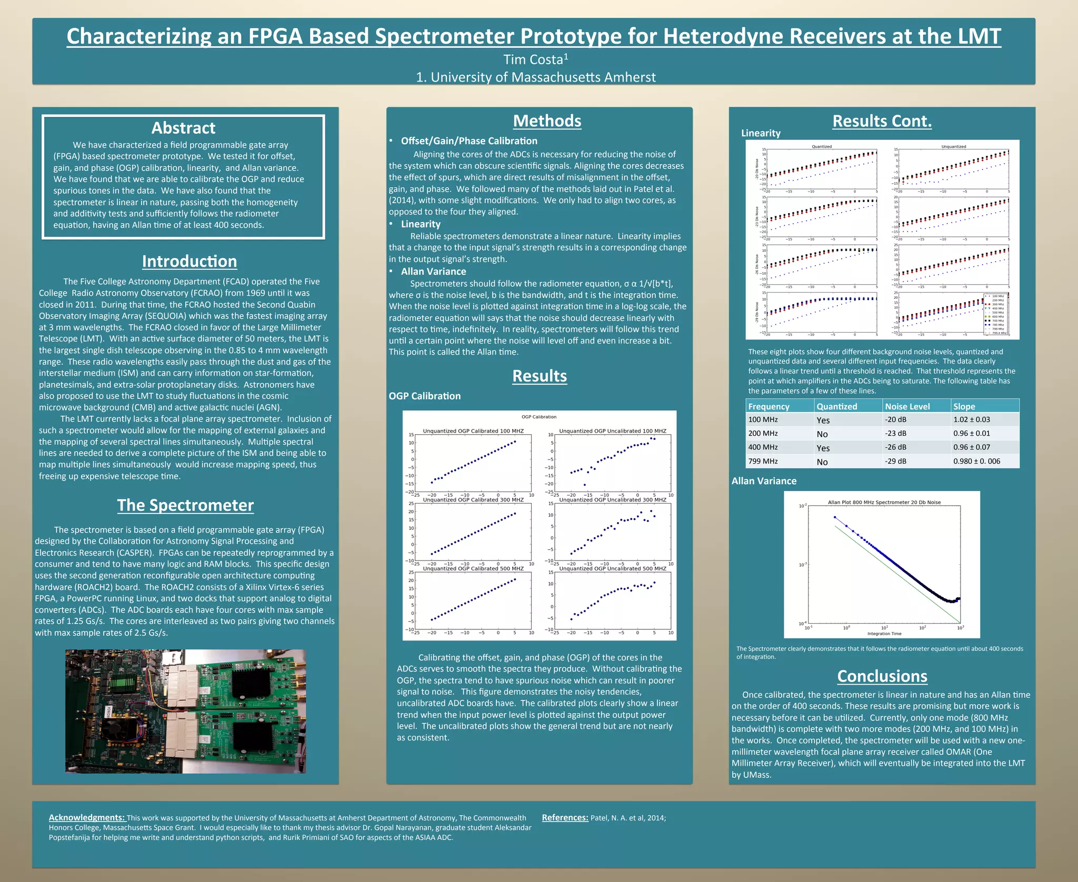This screenshot has width=1078, height=882.
Task: Click the linearity plots frequency legend
Action: (995, 314)
